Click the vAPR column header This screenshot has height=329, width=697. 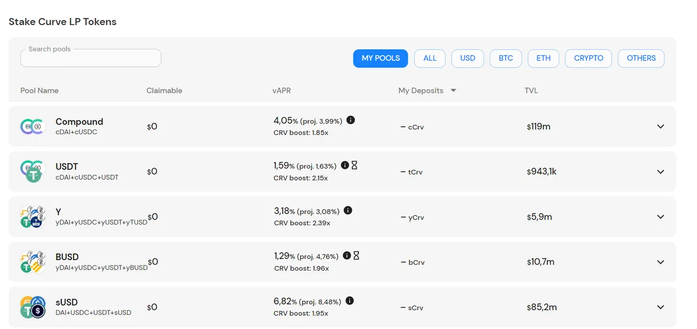[282, 91]
